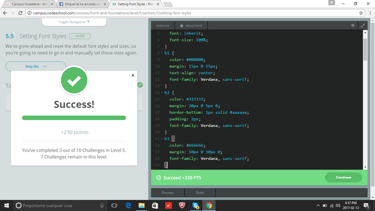This screenshot has width=375, height=211.
Task: Expand the code editor to fullscreen
Action: coord(363,25)
